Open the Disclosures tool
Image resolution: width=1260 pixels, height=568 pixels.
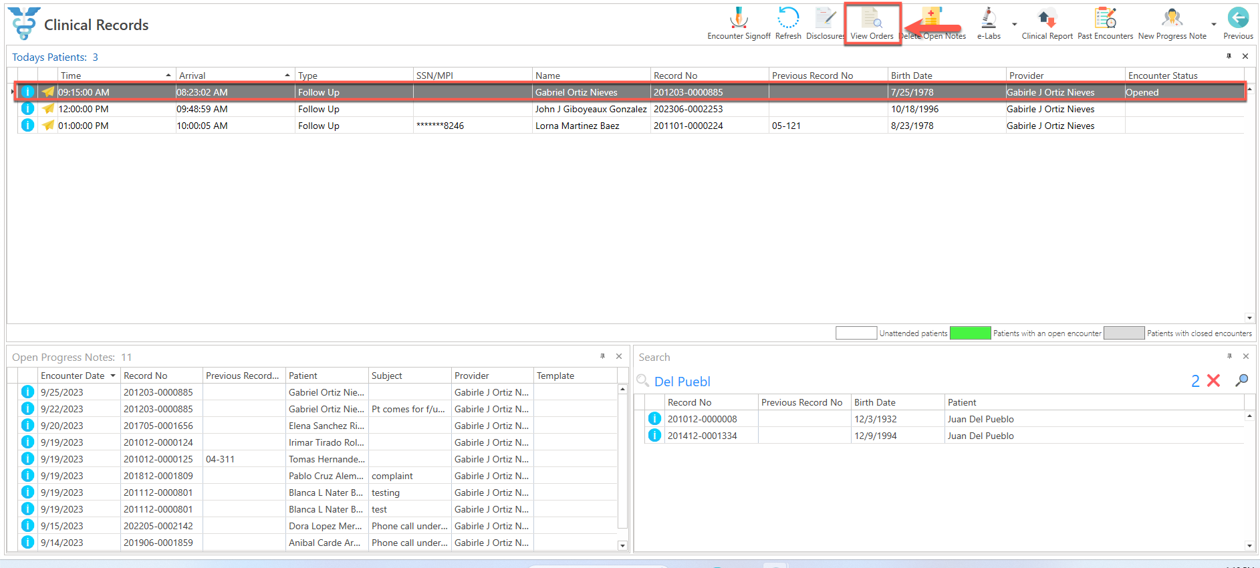click(x=826, y=23)
